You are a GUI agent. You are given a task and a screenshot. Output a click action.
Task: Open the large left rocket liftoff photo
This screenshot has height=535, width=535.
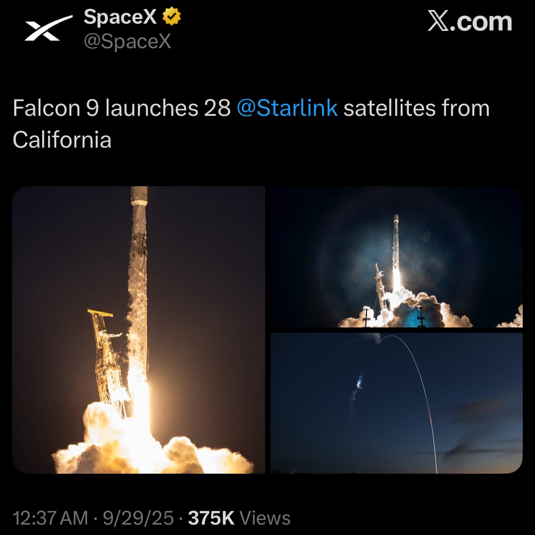138,330
